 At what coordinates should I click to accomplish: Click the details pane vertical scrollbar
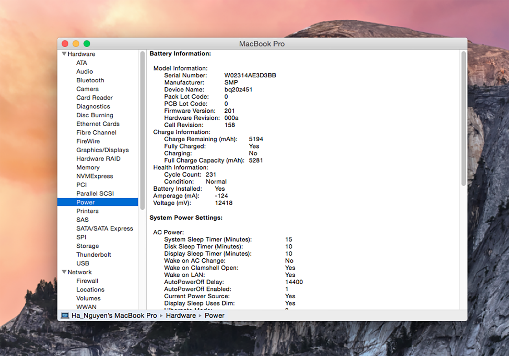pyautogui.click(x=463, y=118)
